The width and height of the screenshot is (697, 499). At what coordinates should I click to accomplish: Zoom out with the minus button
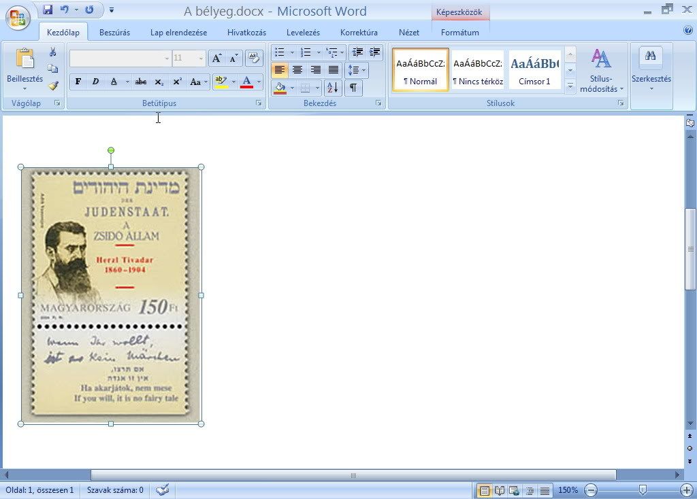pos(591,490)
